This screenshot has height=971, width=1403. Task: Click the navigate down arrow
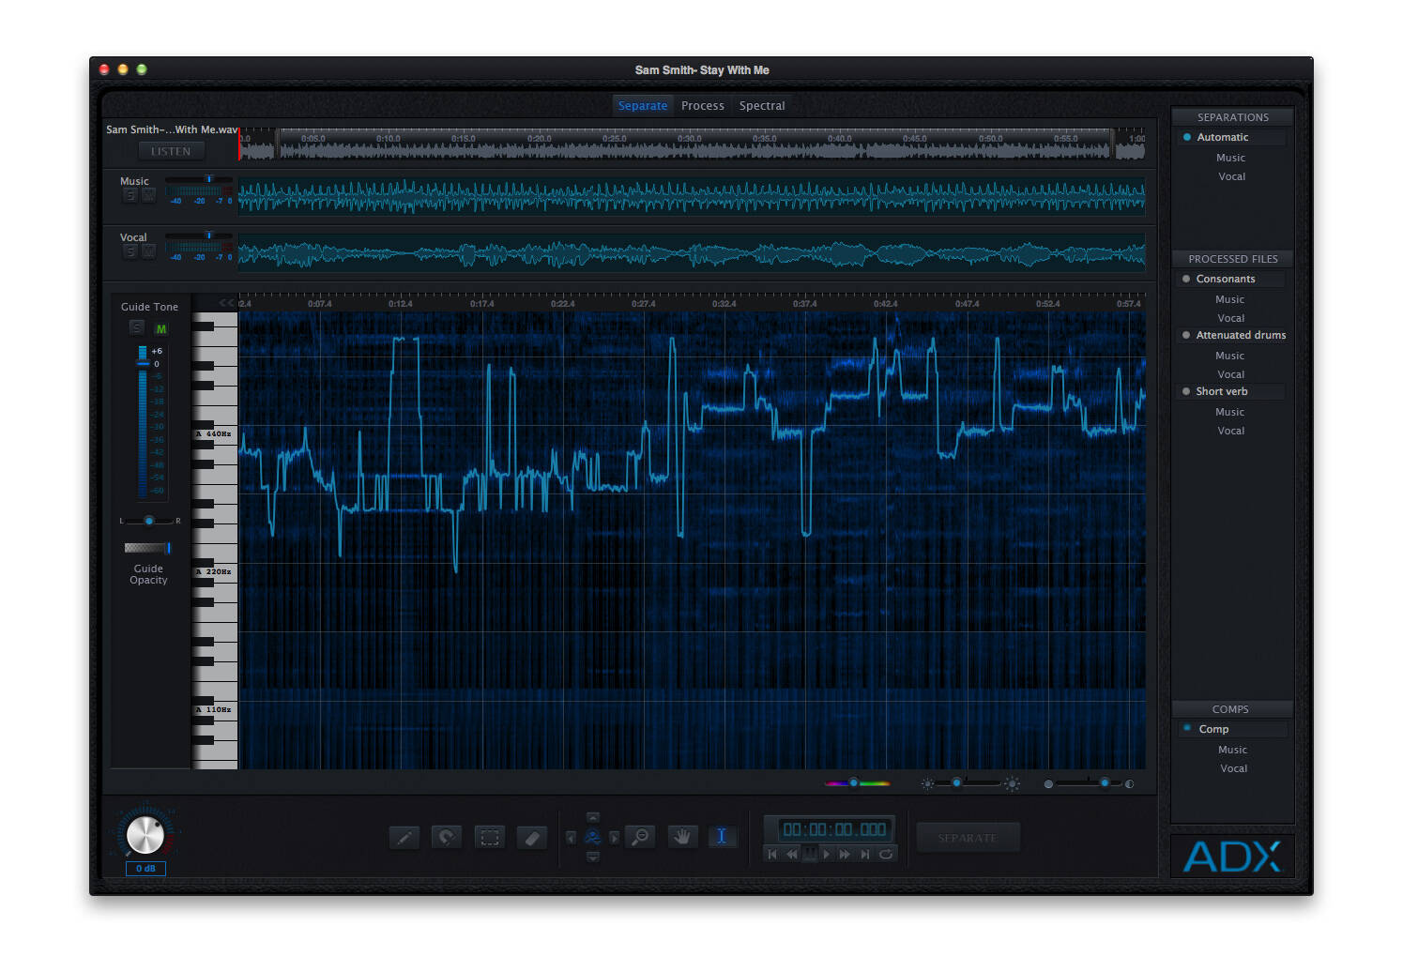[593, 857]
